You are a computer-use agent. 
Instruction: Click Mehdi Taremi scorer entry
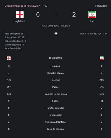click(x=94, y=34)
